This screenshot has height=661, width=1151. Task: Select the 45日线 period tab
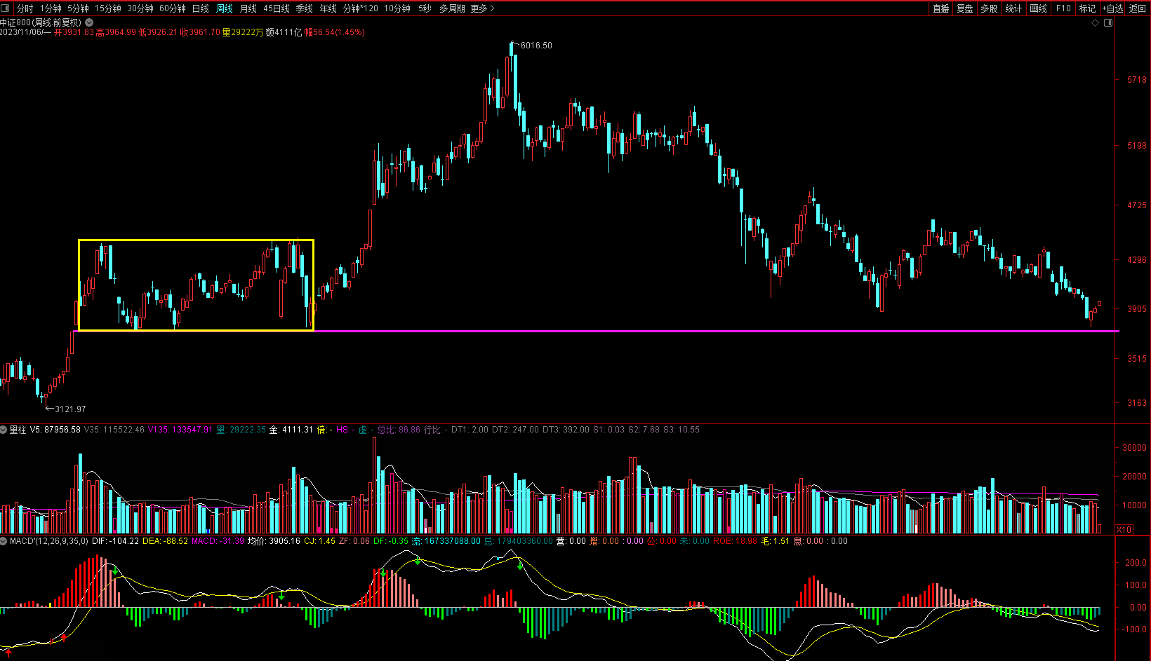pyautogui.click(x=277, y=8)
